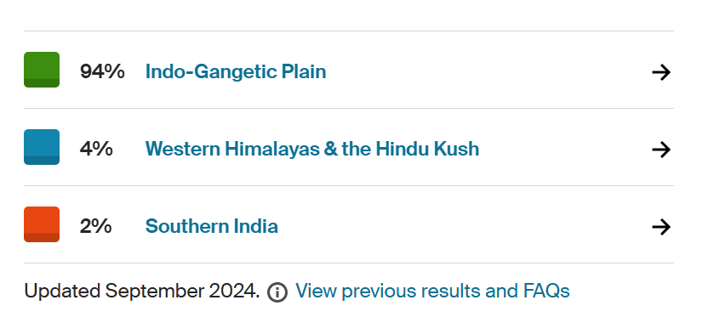Click blank space in Indo-Gangetic Plain row
The height and width of the screenshot is (317, 720).
coord(487,71)
